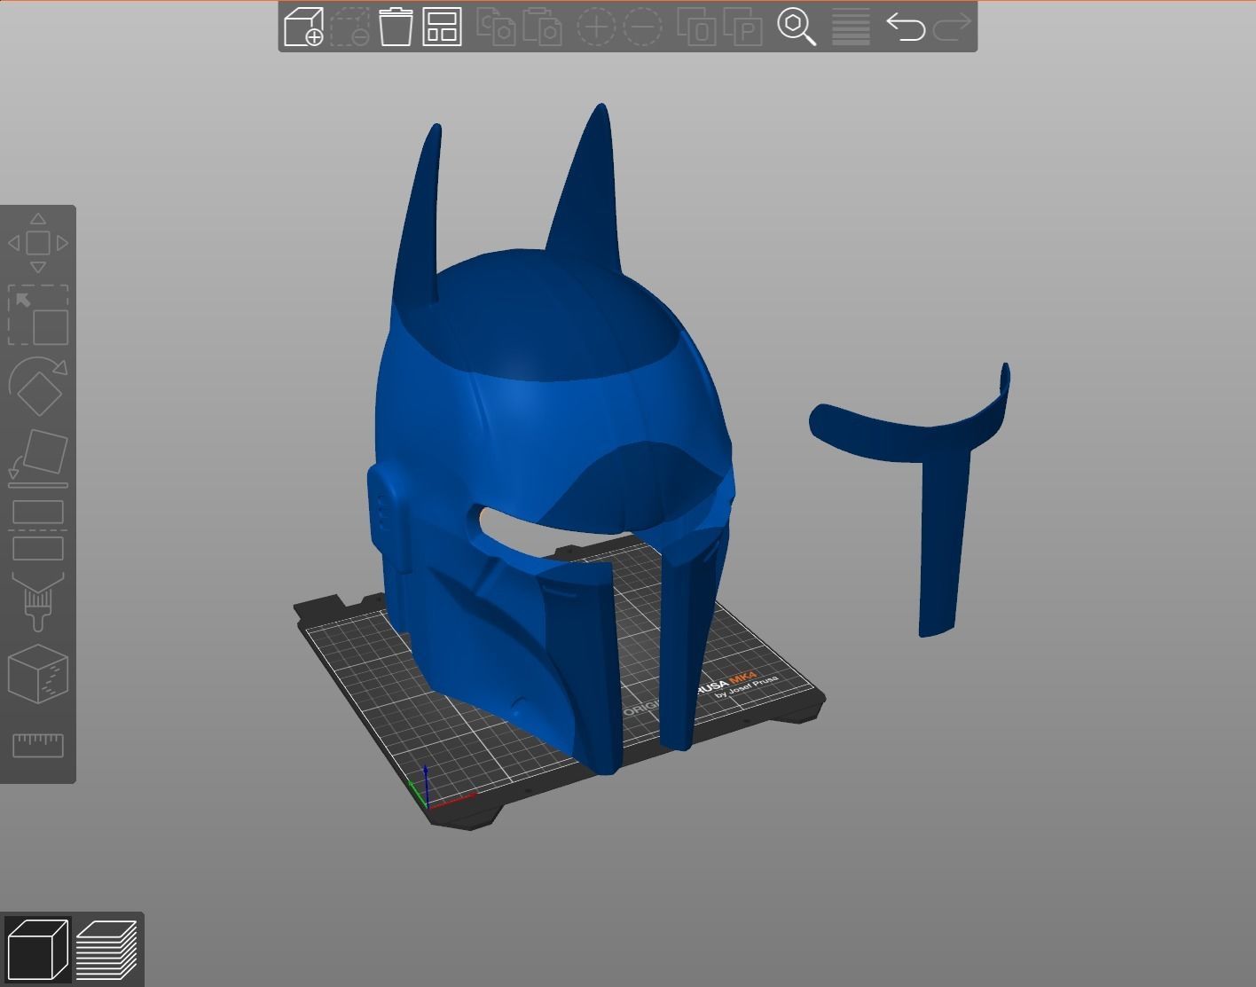Image resolution: width=1256 pixels, height=987 pixels.
Task: Select the Cut tool
Action: tap(38, 530)
